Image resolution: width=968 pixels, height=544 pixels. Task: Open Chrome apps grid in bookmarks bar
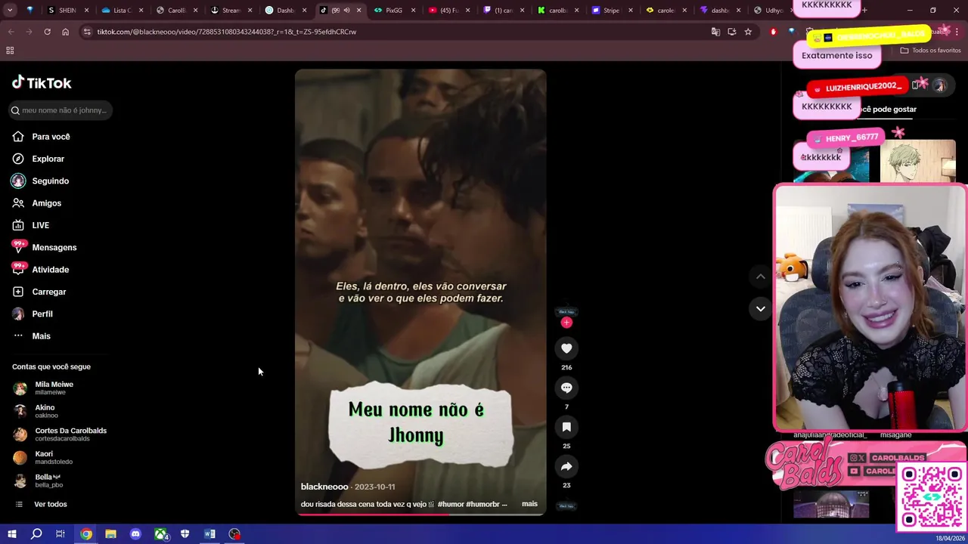coord(10,51)
